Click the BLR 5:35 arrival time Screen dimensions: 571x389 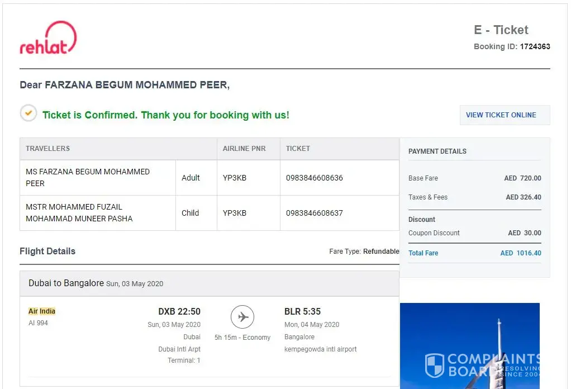pos(302,311)
